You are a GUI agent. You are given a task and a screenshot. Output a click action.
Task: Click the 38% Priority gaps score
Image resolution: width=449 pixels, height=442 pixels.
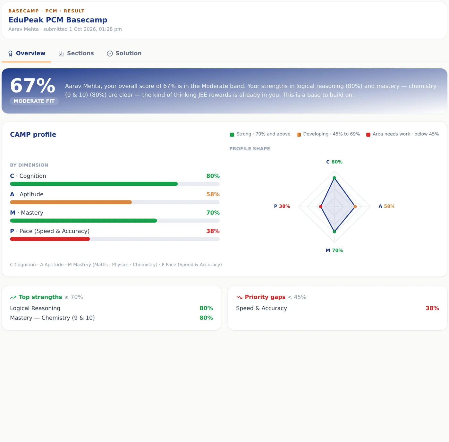pyautogui.click(x=432, y=308)
